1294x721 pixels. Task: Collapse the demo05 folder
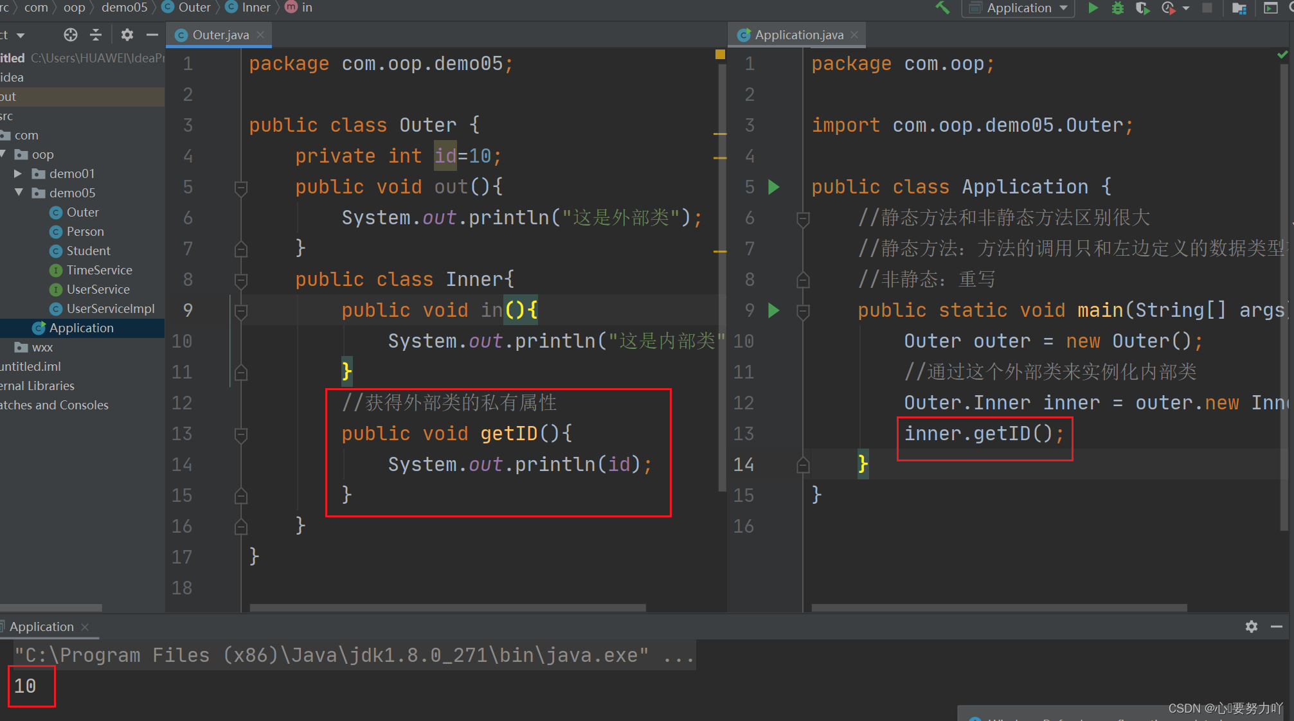tap(18, 193)
